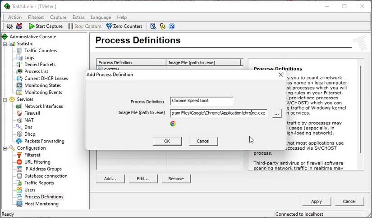Collapse the Services tree node
The image size is (372, 218).
[5, 99]
